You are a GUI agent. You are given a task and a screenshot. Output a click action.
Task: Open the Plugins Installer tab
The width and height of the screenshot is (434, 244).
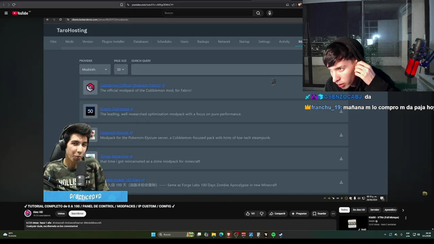pos(113,42)
